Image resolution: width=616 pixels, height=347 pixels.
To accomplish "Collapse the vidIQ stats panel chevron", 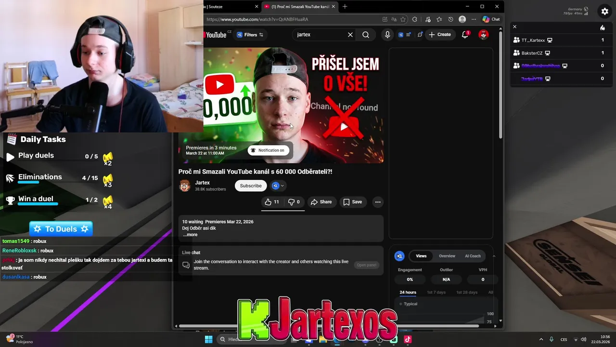I will [x=494, y=256].
